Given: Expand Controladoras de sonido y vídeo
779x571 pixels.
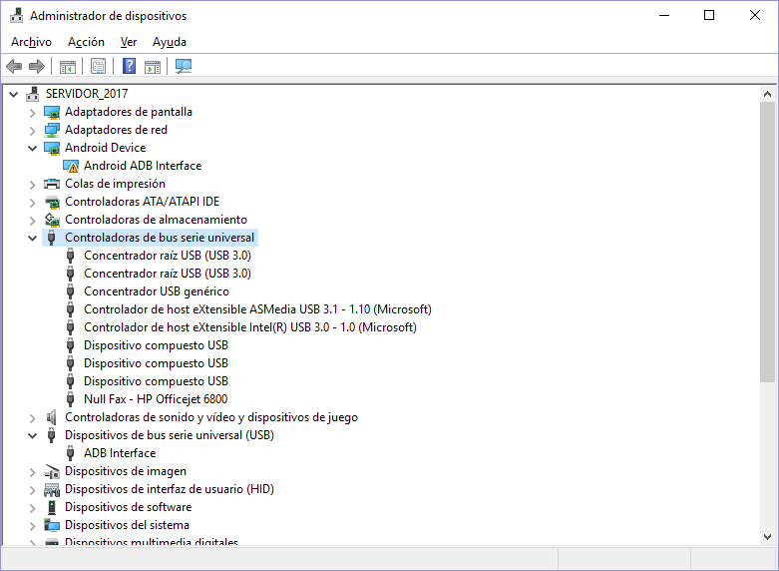Looking at the screenshot, I should (x=32, y=418).
